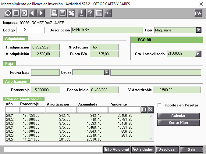This screenshot has width=206, height=154.
Task: Click the Cta. Inmovilizado lookup arrow
Action: pos(198,54)
